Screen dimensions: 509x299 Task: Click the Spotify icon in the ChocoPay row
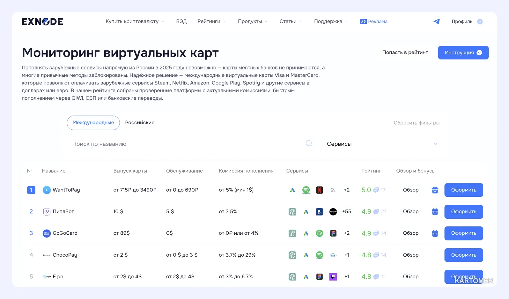[319, 255]
